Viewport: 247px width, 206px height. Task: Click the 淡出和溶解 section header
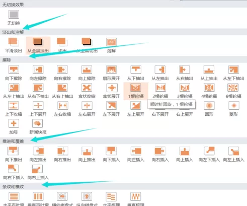(x=123, y=32)
